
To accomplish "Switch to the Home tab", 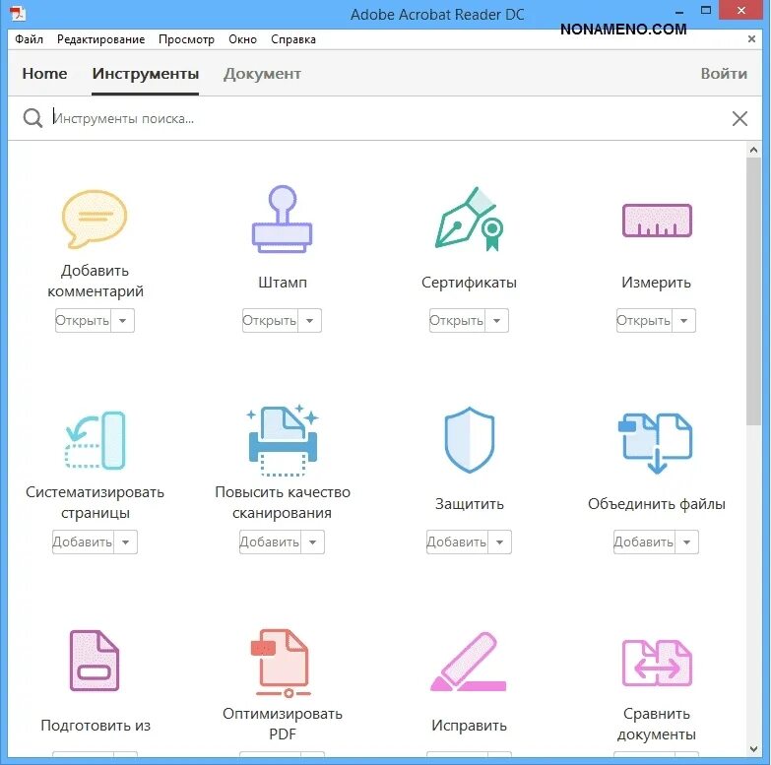I will 44,73.
